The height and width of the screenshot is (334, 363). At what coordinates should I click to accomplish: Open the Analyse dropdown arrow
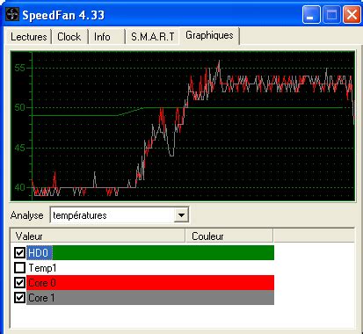click(181, 215)
